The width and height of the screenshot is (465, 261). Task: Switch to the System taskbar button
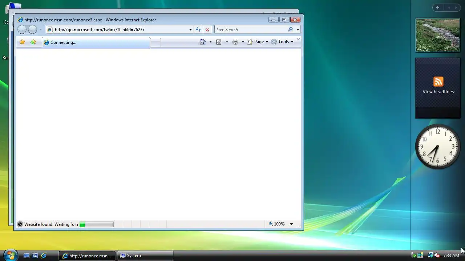[145, 256]
